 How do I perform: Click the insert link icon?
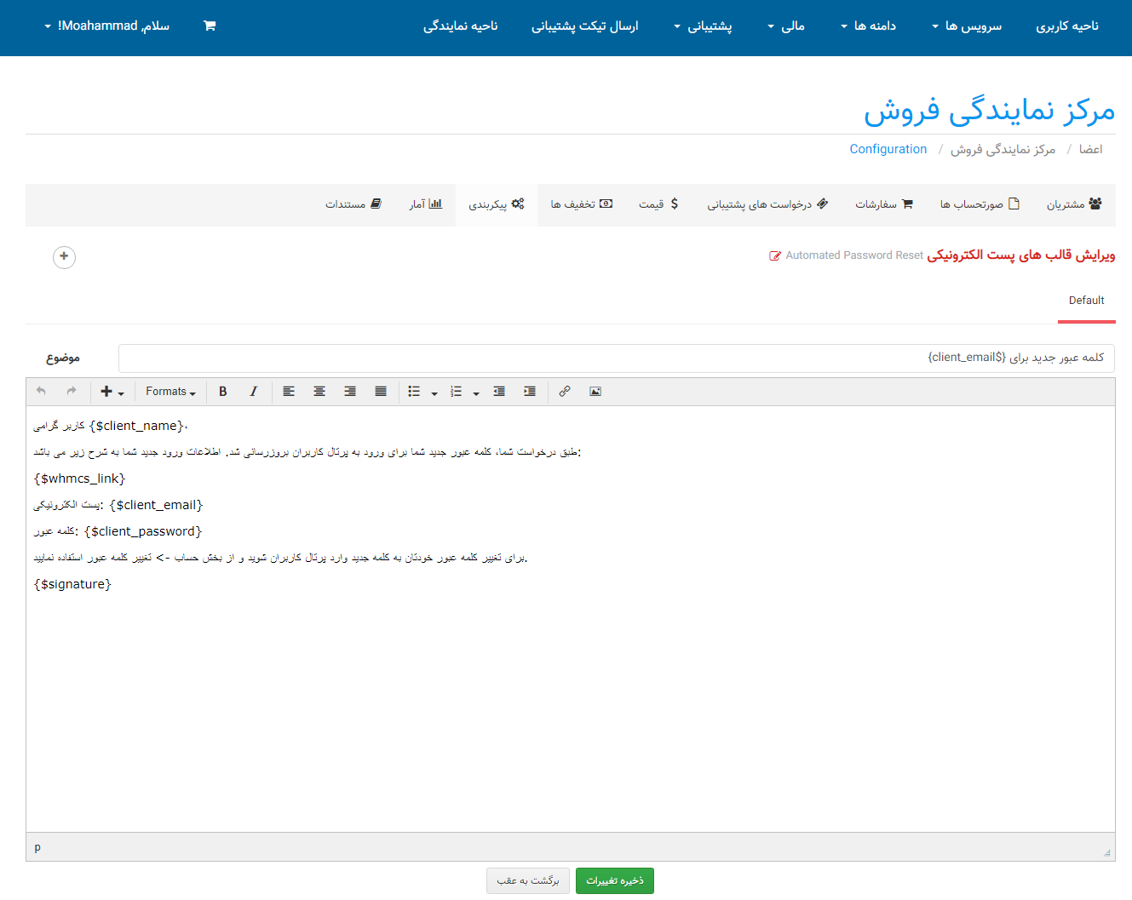coord(565,392)
